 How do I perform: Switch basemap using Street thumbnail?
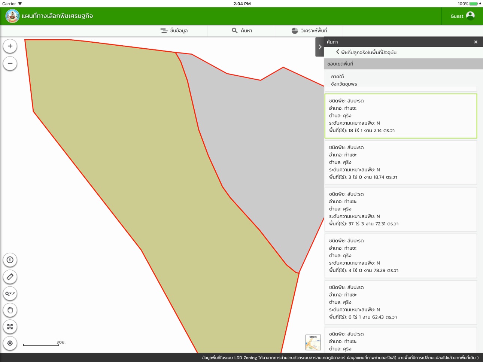coord(313,342)
